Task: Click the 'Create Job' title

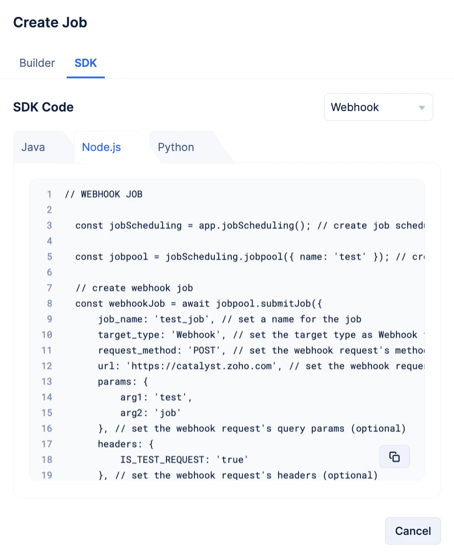Action: coord(50,23)
